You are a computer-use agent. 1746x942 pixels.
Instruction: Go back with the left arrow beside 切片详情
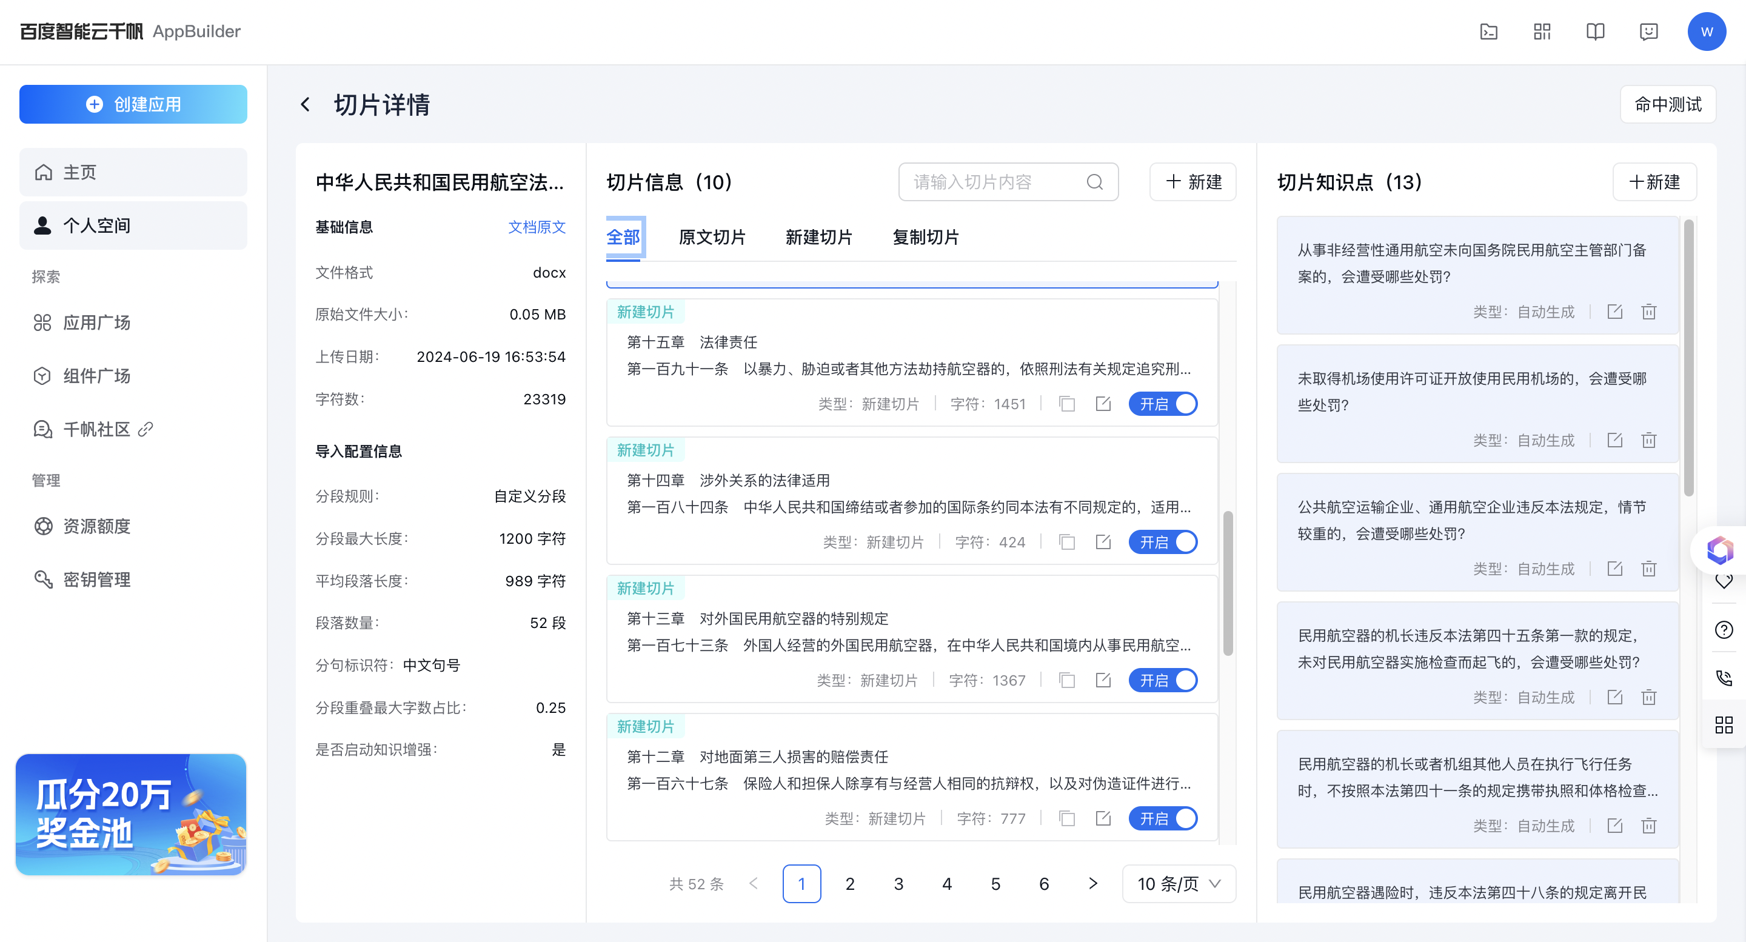tap(305, 104)
